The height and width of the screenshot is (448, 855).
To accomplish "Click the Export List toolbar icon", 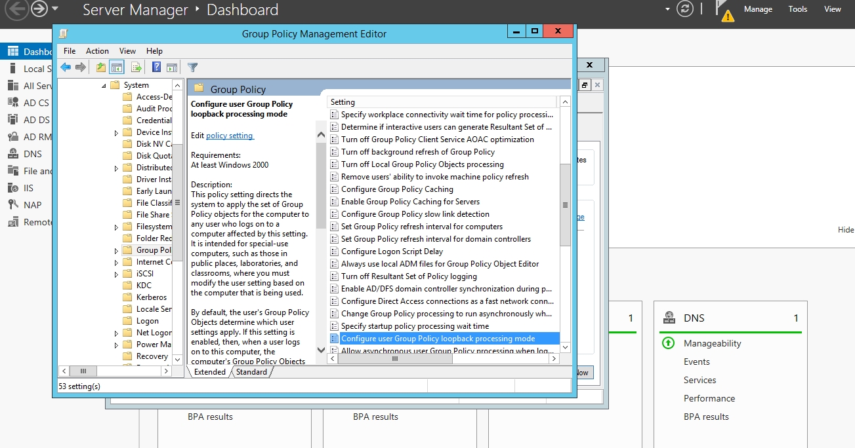I will [x=136, y=67].
